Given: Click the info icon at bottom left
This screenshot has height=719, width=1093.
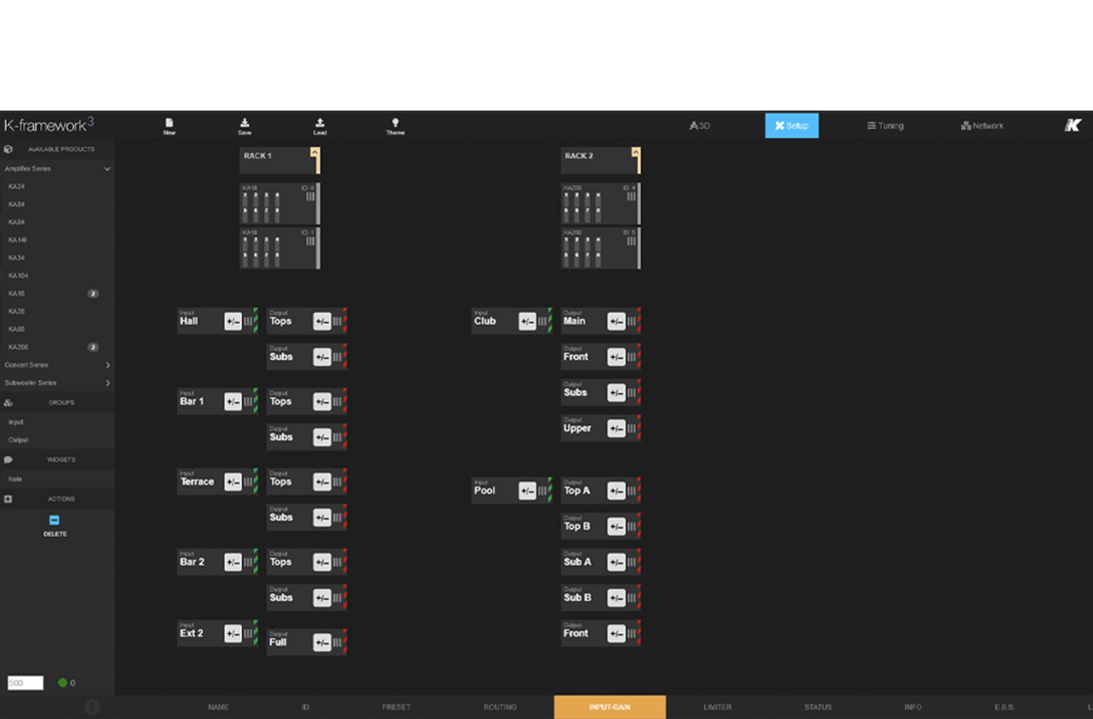Looking at the screenshot, I should (92, 707).
